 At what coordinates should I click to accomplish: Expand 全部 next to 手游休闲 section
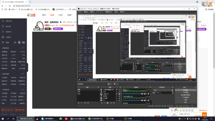(23, 90)
